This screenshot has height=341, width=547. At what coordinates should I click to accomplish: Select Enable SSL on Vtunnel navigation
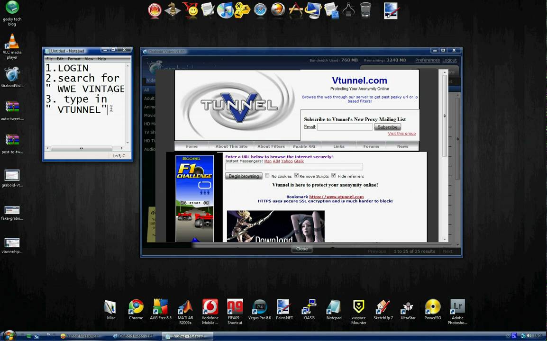pos(305,147)
